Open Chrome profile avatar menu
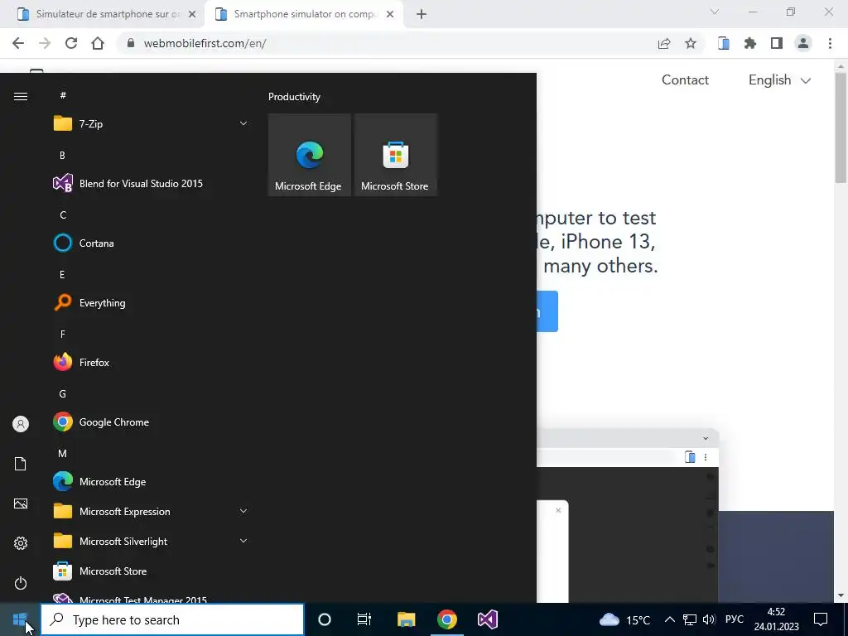Viewport: 848px width, 636px height. click(x=803, y=43)
